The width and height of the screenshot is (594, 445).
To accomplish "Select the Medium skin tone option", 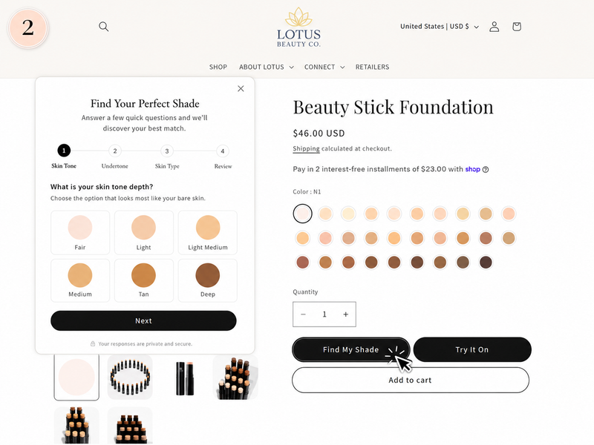I will coord(80,280).
